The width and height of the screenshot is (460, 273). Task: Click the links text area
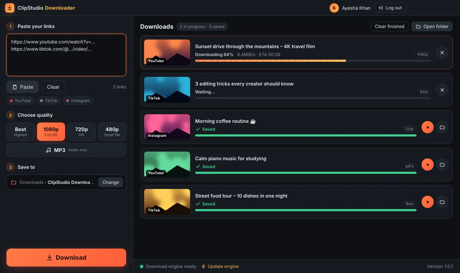click(x=66, y=55)
